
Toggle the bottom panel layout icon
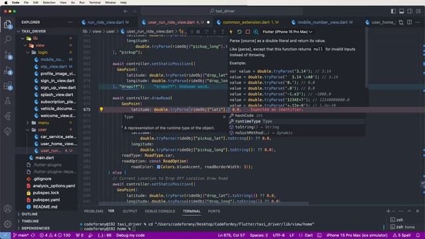click(402, 11)
